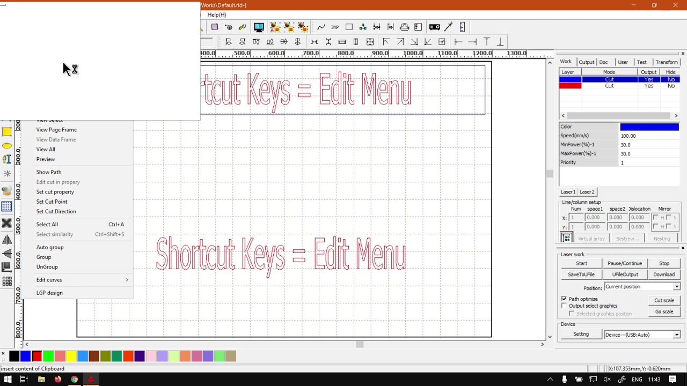Click the left arrow of layer list scrollbar
Viewport: 687px width, 386px height.
click(563, 115)
